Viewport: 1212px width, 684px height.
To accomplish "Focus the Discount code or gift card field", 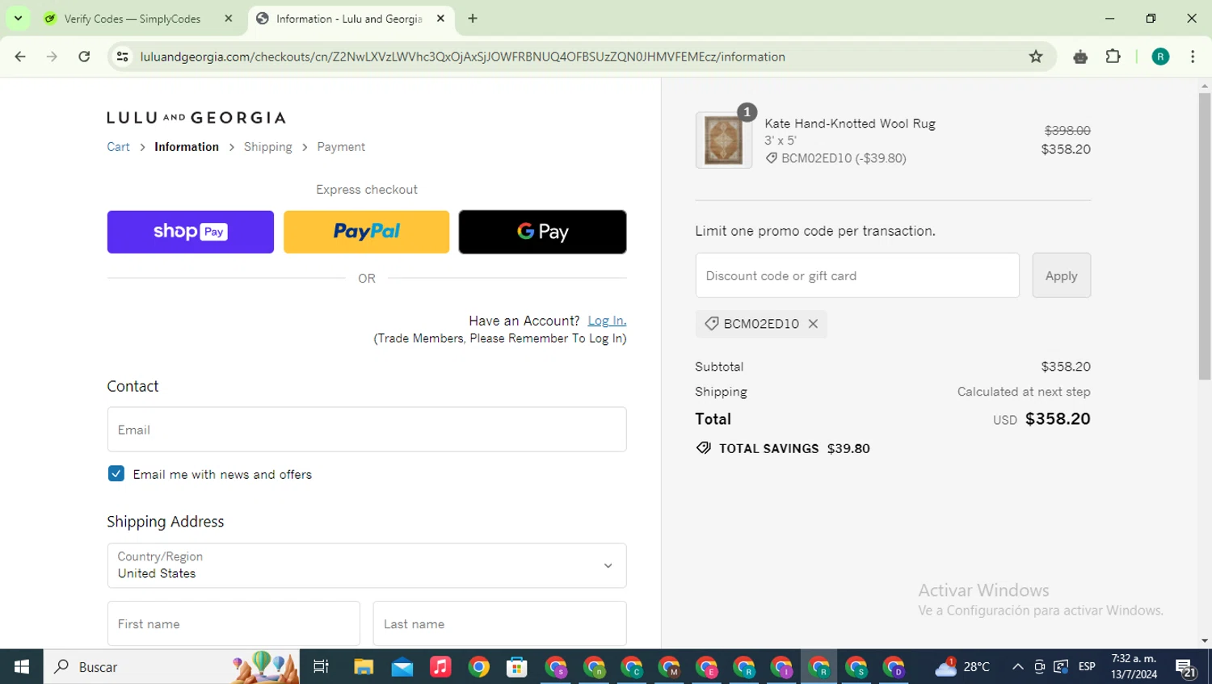I will click(857, 275).
